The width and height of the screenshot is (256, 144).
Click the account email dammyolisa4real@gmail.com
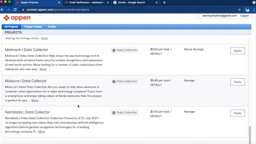point(220,16)
